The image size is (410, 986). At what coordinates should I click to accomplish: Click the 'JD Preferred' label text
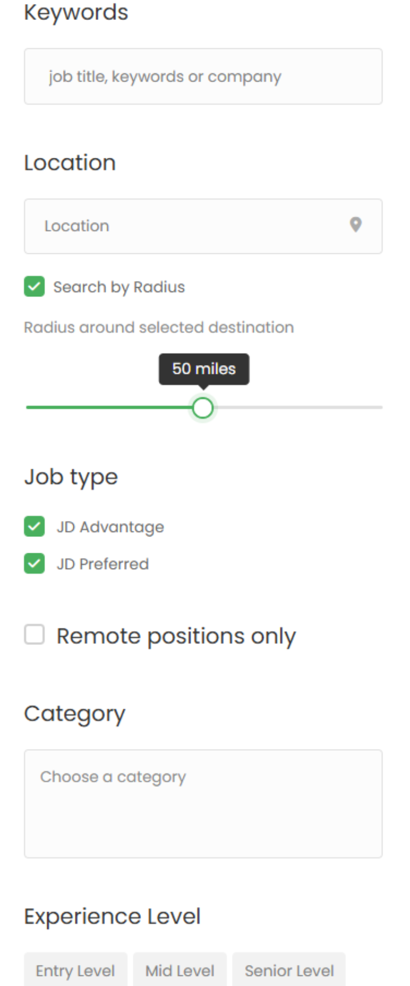102,564
